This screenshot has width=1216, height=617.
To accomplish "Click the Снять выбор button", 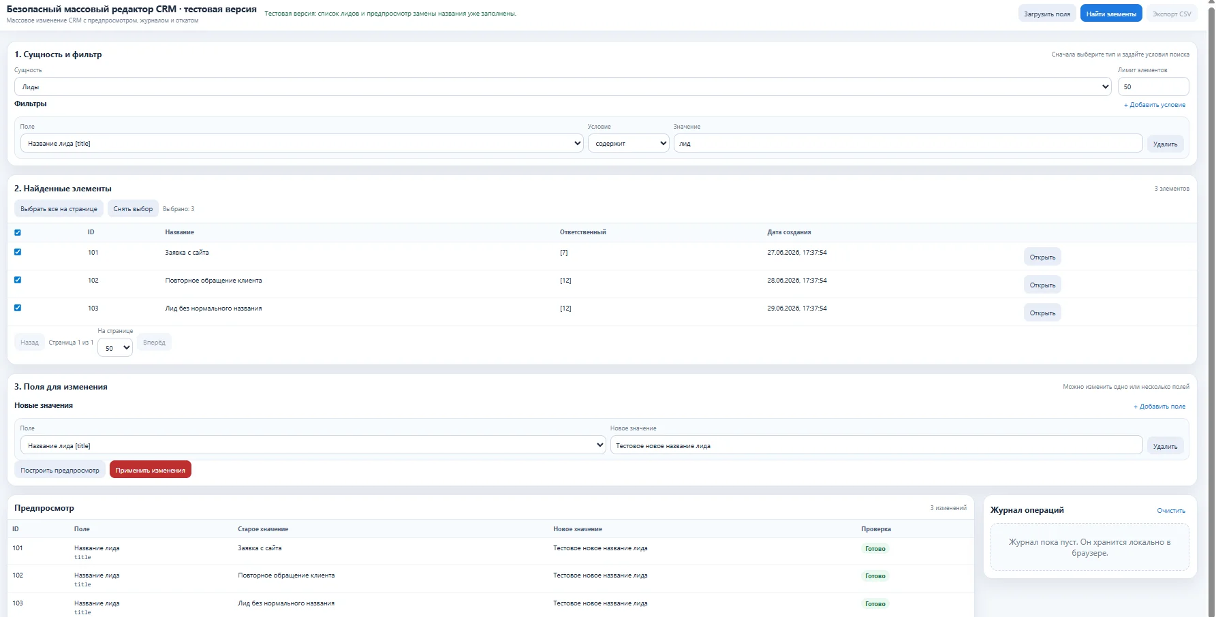I will 133,208.
